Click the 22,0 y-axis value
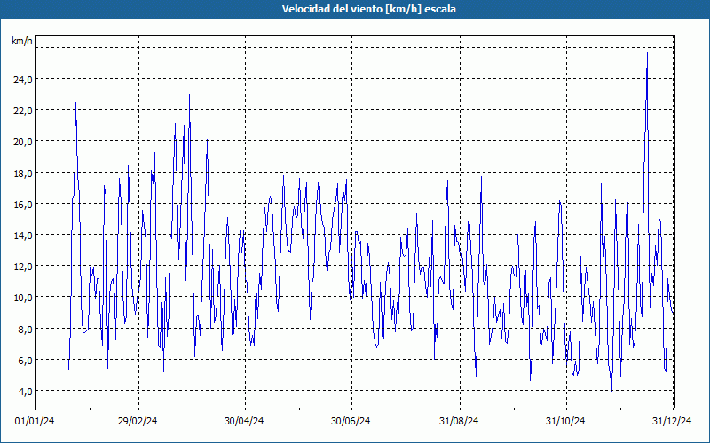710x443 pixels. click(x=23, y=110)
